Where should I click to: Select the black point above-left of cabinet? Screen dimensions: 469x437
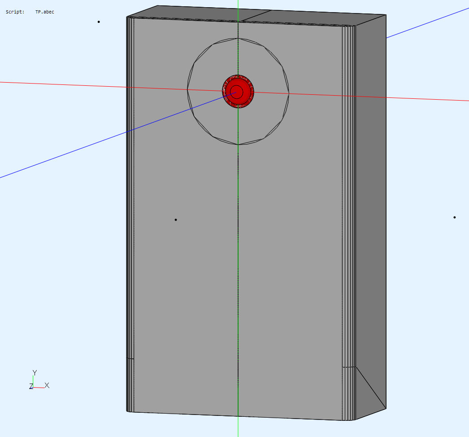click(x=99, y=22)
